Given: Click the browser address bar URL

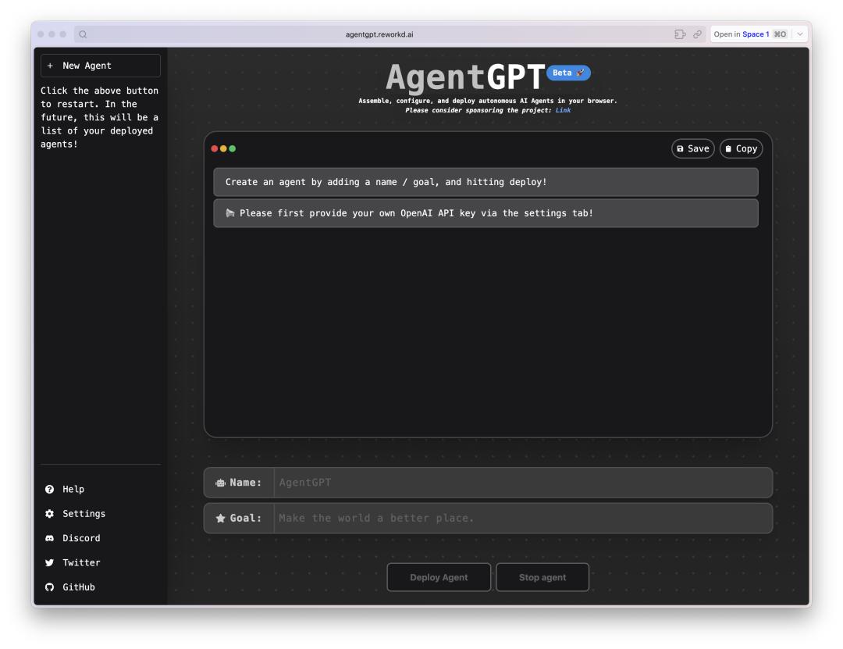Looking at the screenshot, I should click(x=379, y=34).
